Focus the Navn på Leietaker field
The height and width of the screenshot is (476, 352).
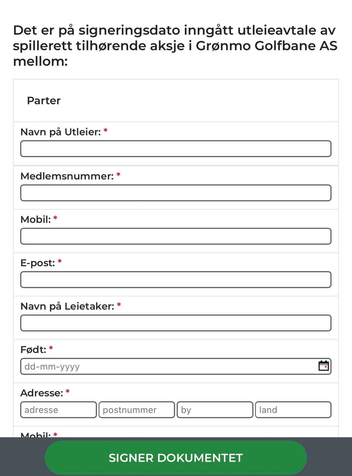tap(176, 323)
